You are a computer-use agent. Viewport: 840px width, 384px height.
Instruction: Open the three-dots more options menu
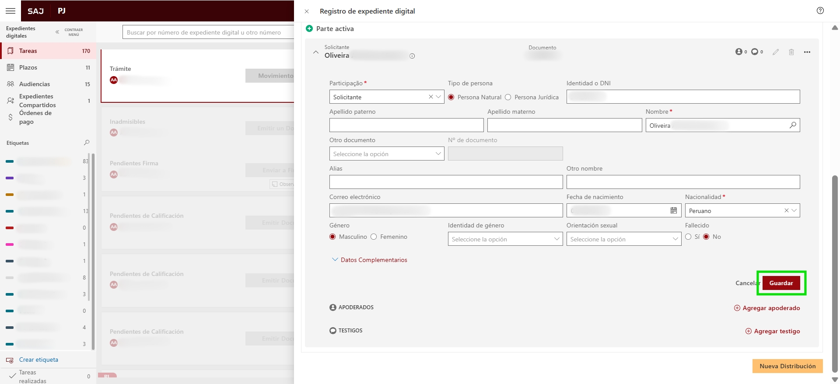pos(807,52)
